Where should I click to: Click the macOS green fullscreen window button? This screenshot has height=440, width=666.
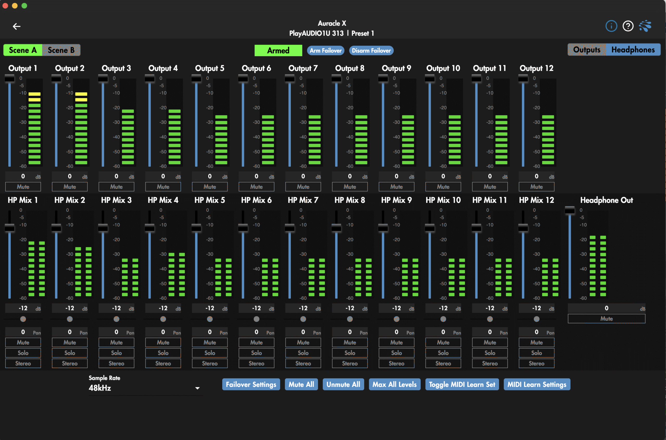click(24, 6)
